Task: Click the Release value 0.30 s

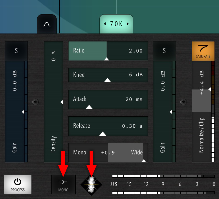Action: (132, 126)
